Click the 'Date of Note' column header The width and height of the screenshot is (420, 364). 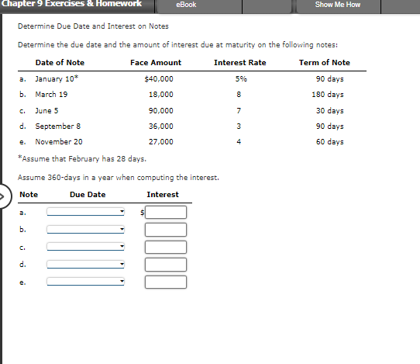[60, 63]
